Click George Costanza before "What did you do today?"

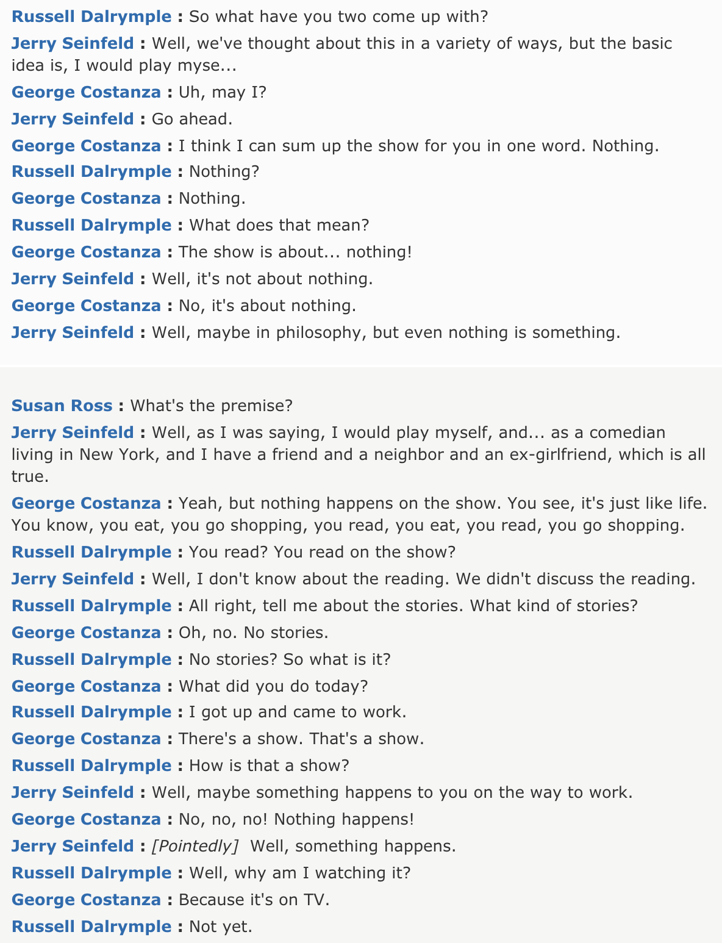(86, 686)
